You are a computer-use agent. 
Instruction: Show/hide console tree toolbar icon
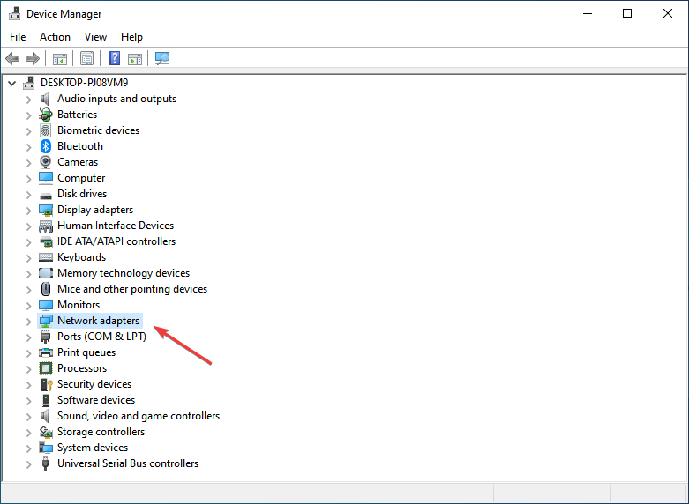(60, 58)
